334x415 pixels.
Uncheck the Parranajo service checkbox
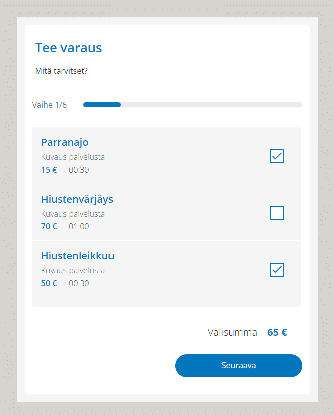coord(277,156)
